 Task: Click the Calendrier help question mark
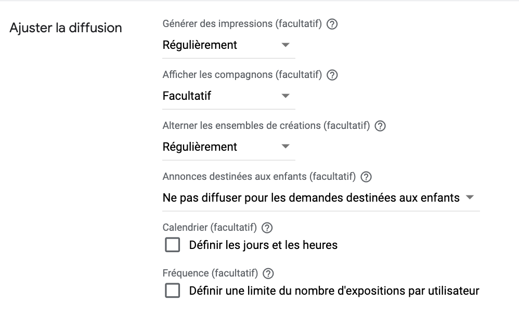point(267,228)
